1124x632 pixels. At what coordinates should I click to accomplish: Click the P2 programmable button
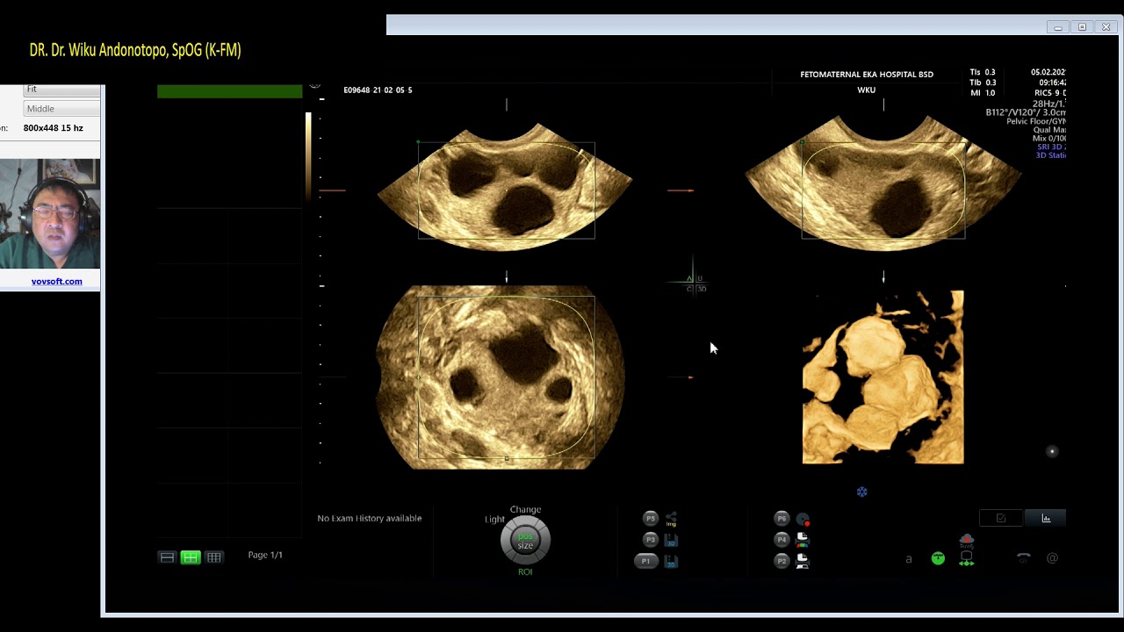(782, 561)
